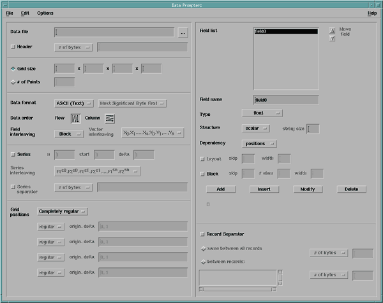Select the Grid size radio button
383x303 pixels.
pos(13,68)
